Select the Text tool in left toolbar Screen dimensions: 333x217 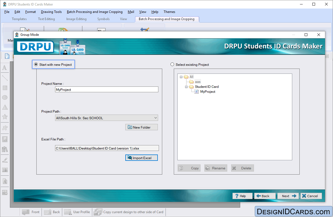[x=5, y=68]
